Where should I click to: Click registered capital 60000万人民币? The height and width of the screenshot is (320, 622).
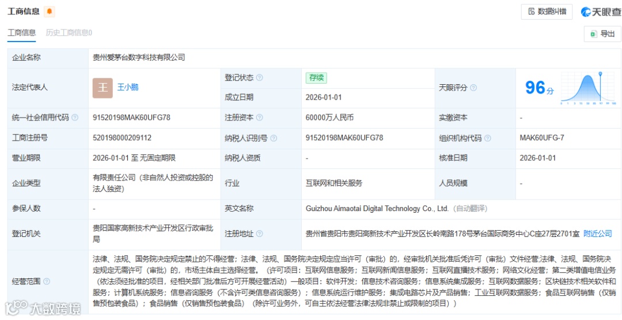329,118
